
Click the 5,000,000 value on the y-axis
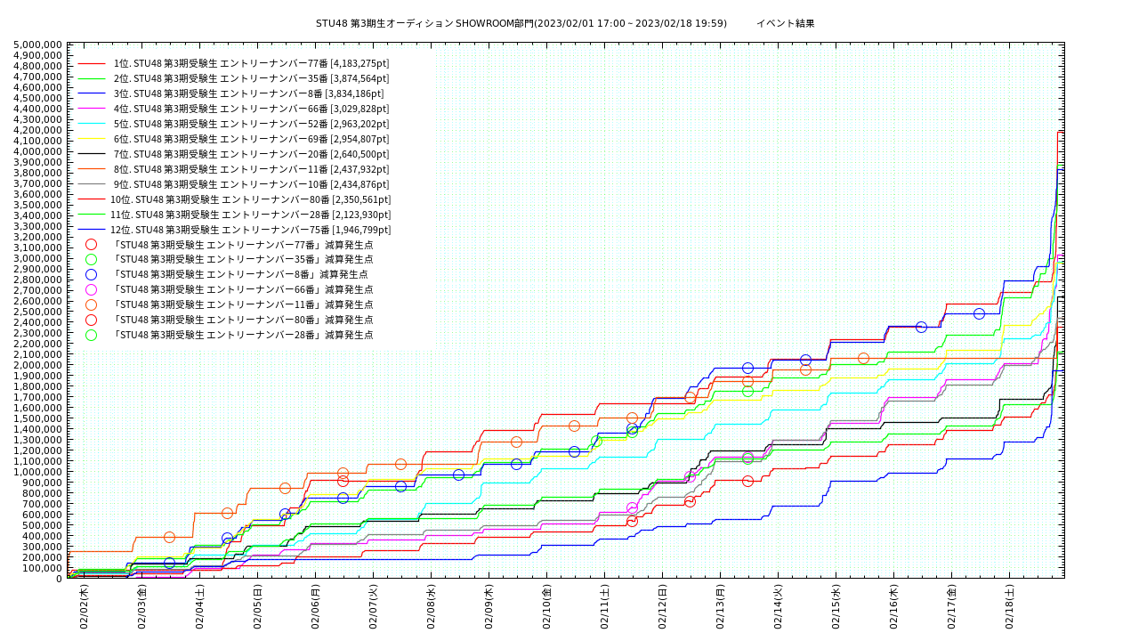38,45
